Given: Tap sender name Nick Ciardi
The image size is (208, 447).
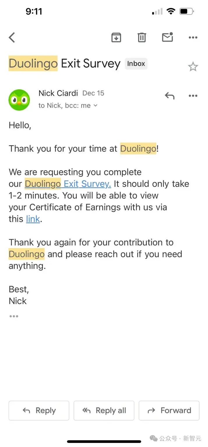Looking at the screenshot, I should pyautogui.click(x=58, y=93).
